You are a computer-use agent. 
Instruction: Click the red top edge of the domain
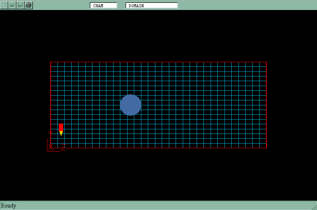point(161,62)
